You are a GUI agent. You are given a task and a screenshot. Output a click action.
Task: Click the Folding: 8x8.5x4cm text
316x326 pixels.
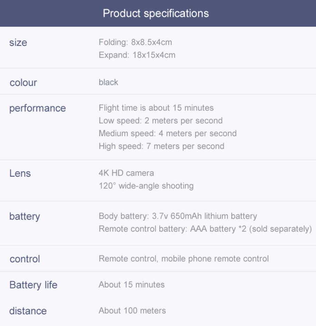click(x=135, y=42)
